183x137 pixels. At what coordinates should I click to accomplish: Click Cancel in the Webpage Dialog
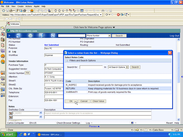pyautogui.click(x=84, y=101)
